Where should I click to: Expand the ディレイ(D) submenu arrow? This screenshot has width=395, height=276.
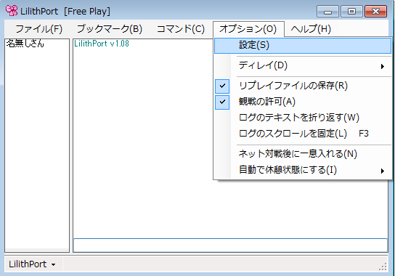click(383, 66)
